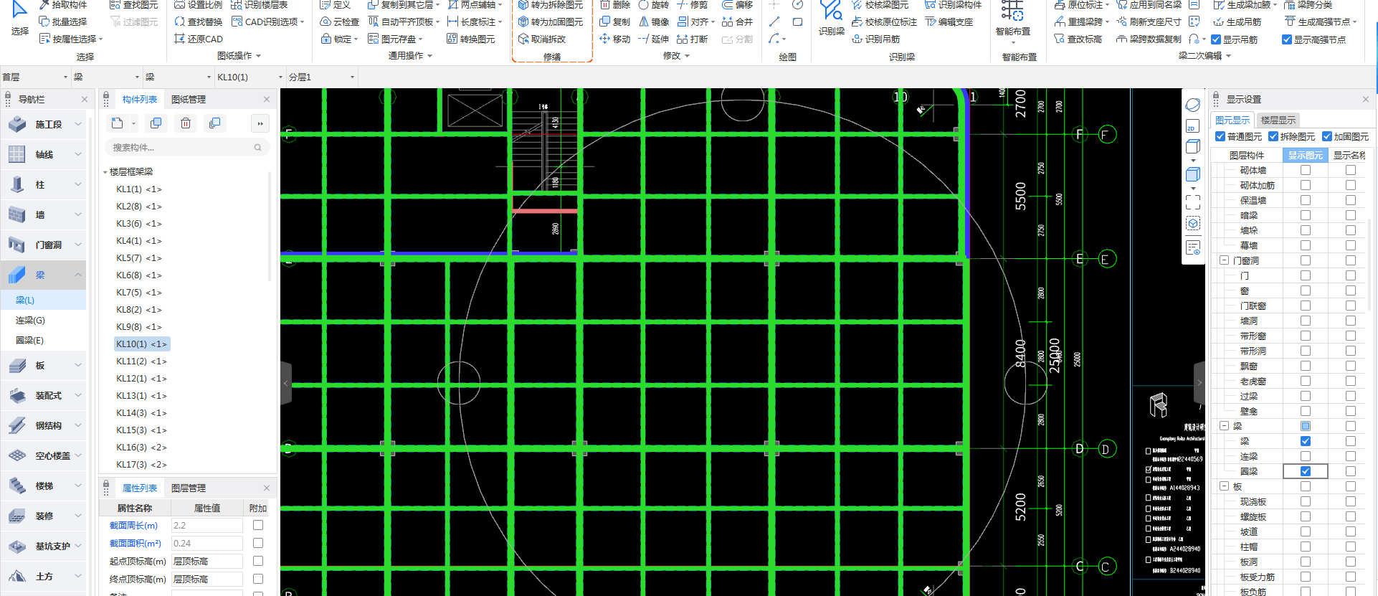The height and width of the screenshot is (596, 1378).
Task: Open 云检查 cloud check
Action: [340, 22]
